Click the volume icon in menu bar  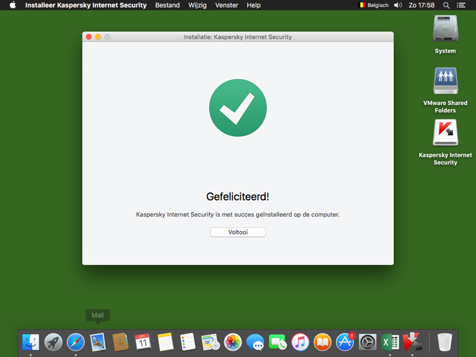(397, 5)
